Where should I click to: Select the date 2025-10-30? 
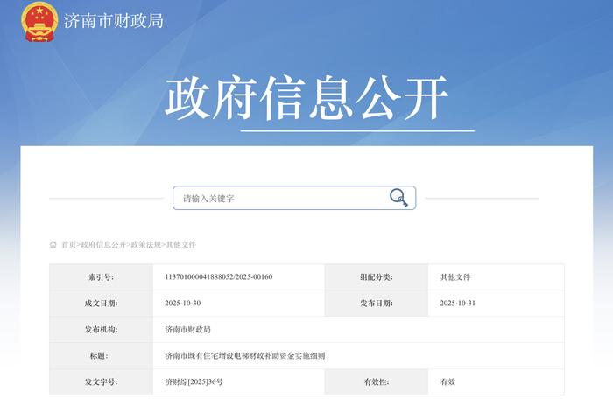point(182,303)
